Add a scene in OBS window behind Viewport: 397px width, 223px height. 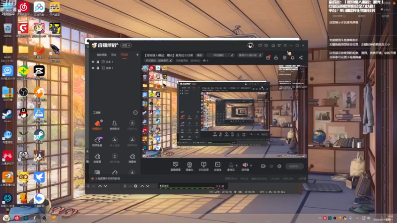tap(88, 186)
